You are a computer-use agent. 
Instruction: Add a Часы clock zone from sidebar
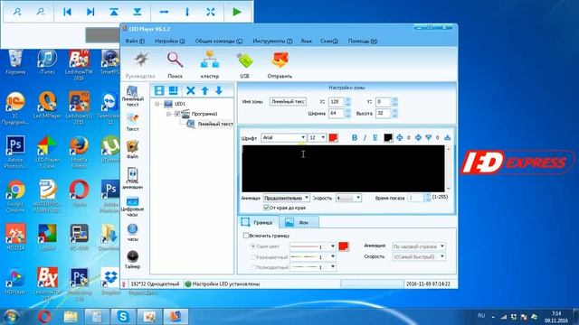click(132, 233)
